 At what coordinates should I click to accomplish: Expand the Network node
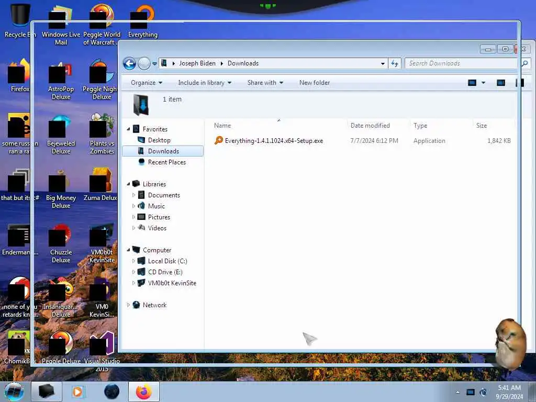pyautogui.click(x=129, y=305)
